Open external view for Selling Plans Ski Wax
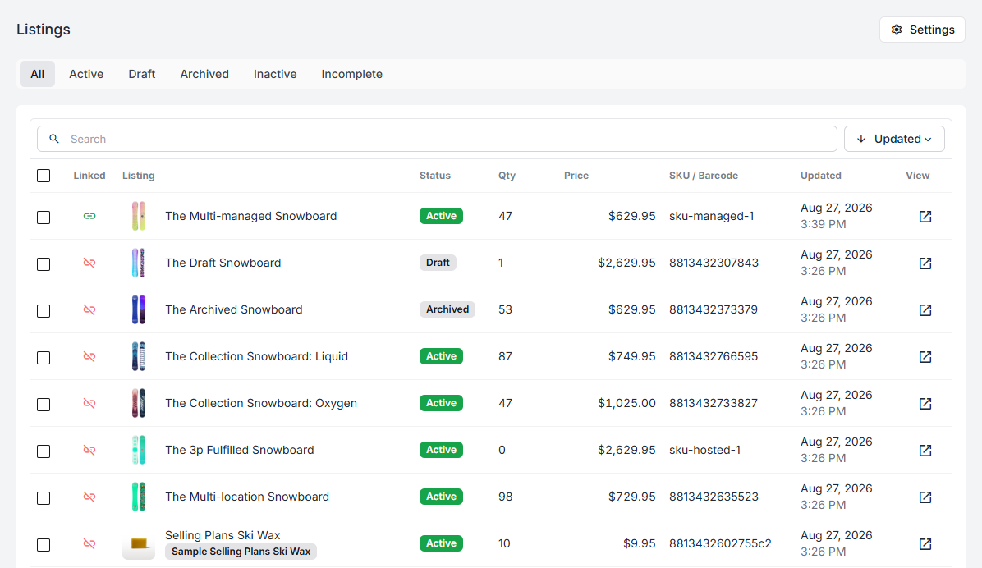Screen dimensions: 982x568 coord(925,543)
